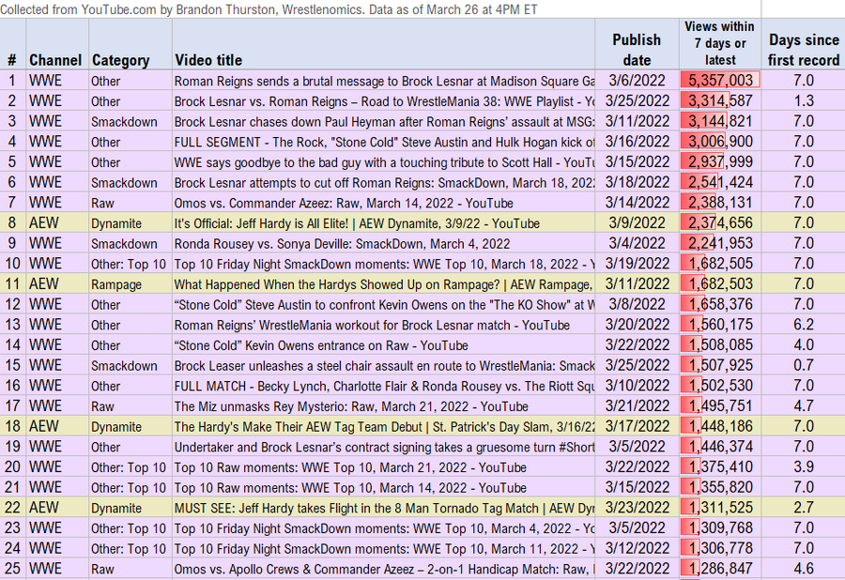Select the publish date 3/18/2022
Image resolution: width=845 pixels, height=580 pixels.
[x=637, y=183]
